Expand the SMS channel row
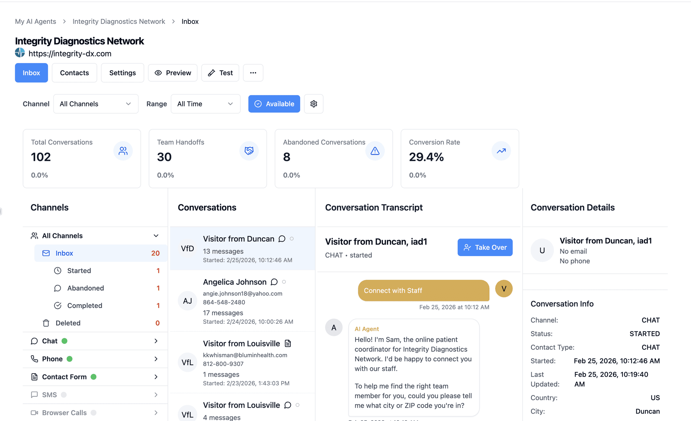The height and width of the screenshot is (421, 691). pos(95,395)
